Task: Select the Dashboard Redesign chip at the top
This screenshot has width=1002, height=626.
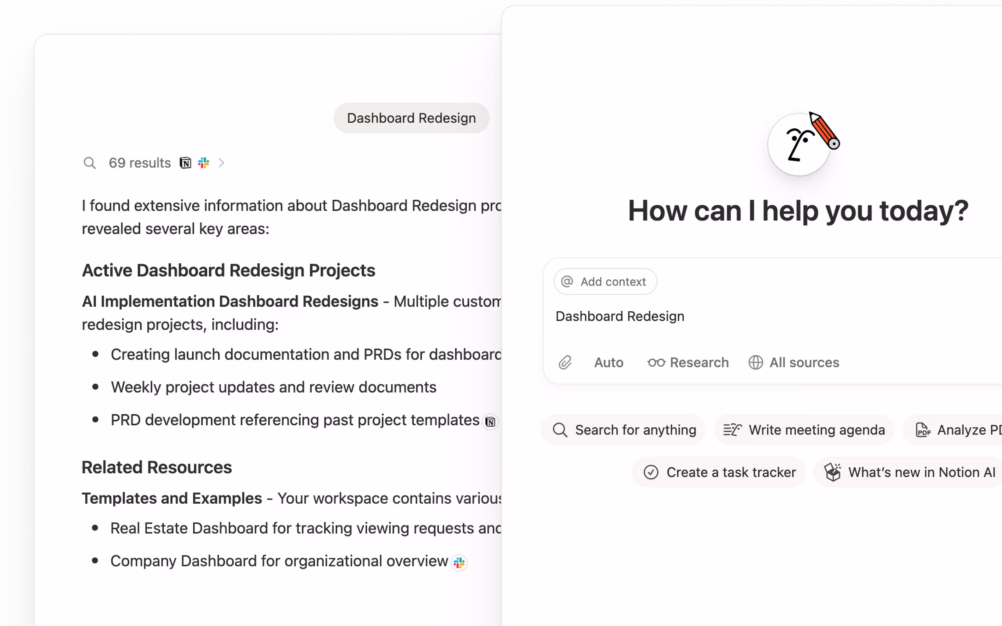Action: 411,118
